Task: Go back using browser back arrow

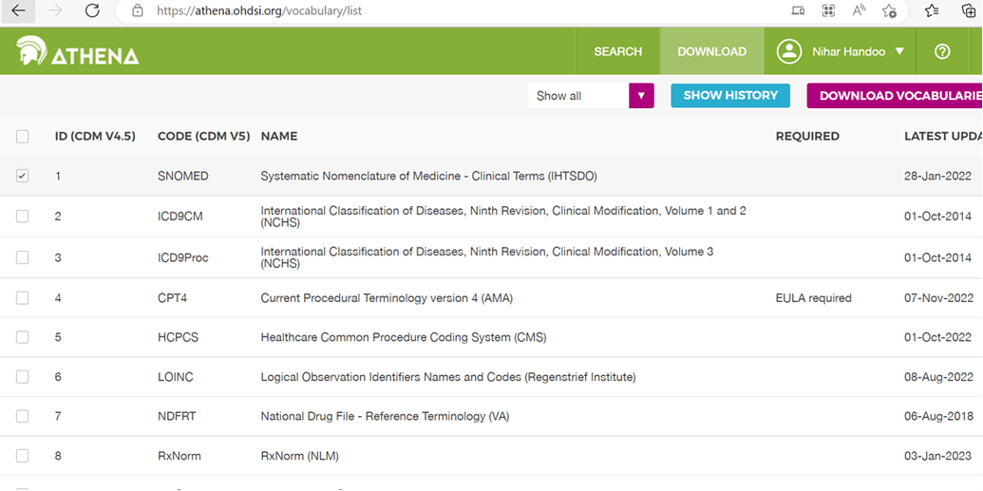Action: pyautogui.click(x=19, y=10)
